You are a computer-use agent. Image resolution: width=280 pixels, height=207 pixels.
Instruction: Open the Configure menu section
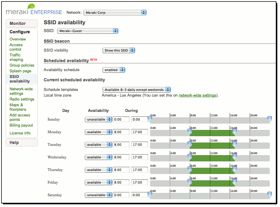pos(20,32)
